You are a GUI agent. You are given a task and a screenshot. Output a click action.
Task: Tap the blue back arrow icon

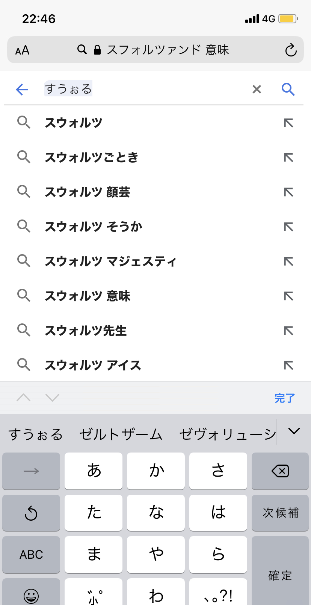click(x=22, y=89)
